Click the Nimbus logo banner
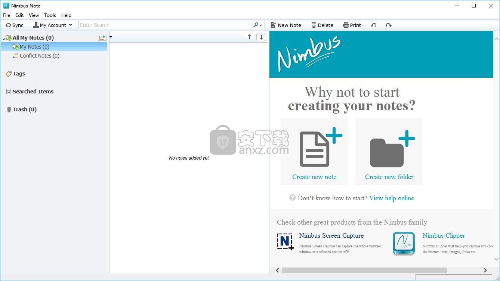This screenshot has width=500, height=281. (x=381, y=54)
